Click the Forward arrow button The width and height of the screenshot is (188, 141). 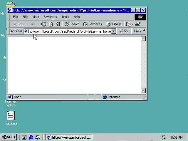[x=33, y=24]
